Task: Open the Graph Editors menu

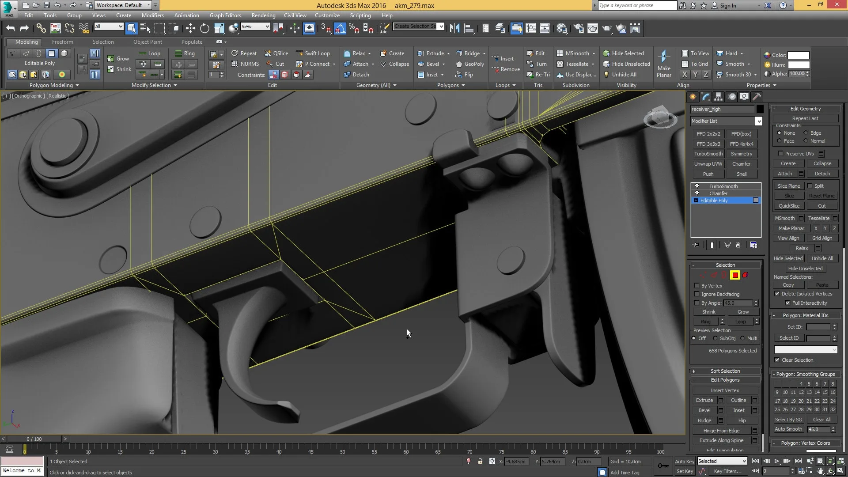Action: pos(225,15)
